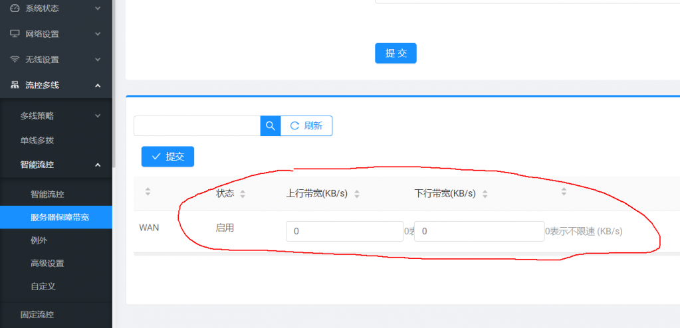Click the 刷新 refresh button

[x=306, y=125]
